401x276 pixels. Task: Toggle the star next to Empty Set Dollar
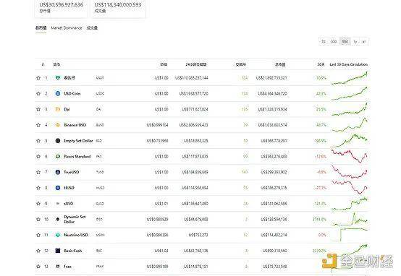(x=38, y=141)
